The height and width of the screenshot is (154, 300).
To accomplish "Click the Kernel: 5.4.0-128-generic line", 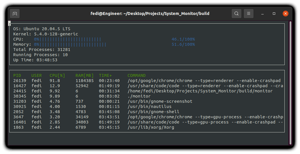I will pyautogui.click(x=46, y=34).
